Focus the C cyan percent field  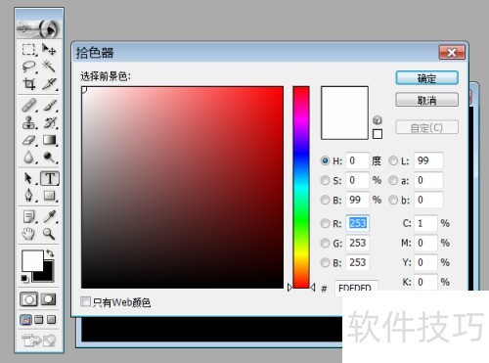coord(425,223)
